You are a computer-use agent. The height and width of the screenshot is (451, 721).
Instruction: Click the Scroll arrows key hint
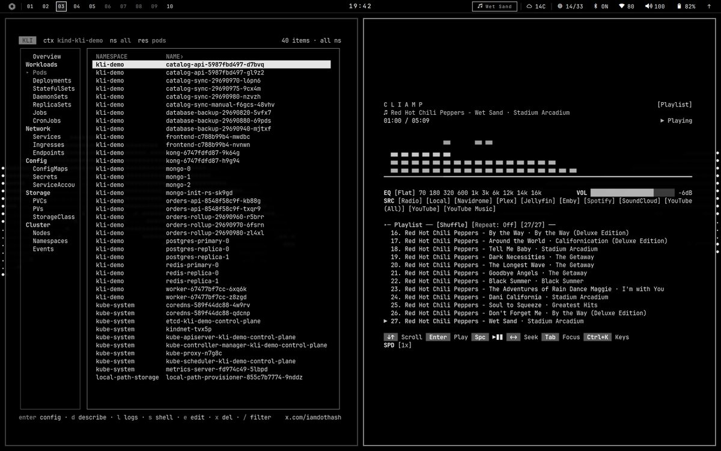(391, 337)
